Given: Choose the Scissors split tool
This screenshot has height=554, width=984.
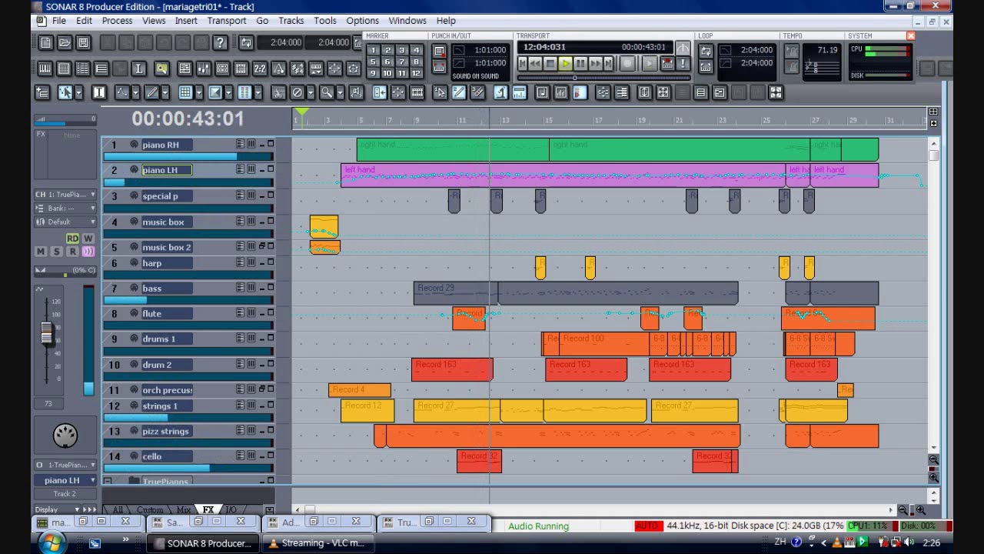Looking at the screenshot, I should tap(278, 93).
